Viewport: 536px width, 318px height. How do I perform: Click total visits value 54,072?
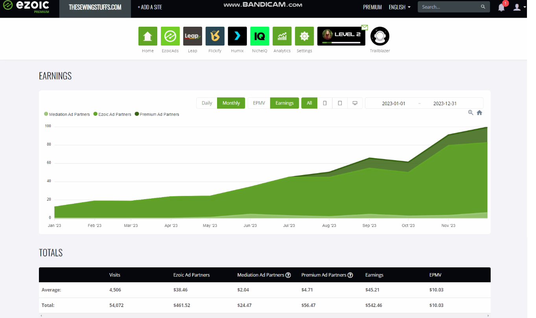[x=117, y=305]
